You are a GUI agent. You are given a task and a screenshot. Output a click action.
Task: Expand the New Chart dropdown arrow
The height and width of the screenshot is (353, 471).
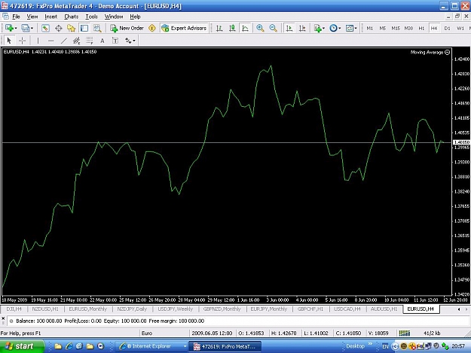16,29
